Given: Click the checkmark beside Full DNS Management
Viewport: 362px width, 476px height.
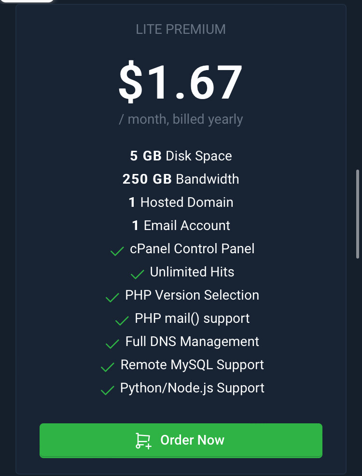Looking at the screenshot, I should [x=111, y=344].
